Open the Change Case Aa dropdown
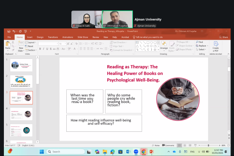Image resolution: width=234 pixels, height=156 pixels. click(64, 49)
